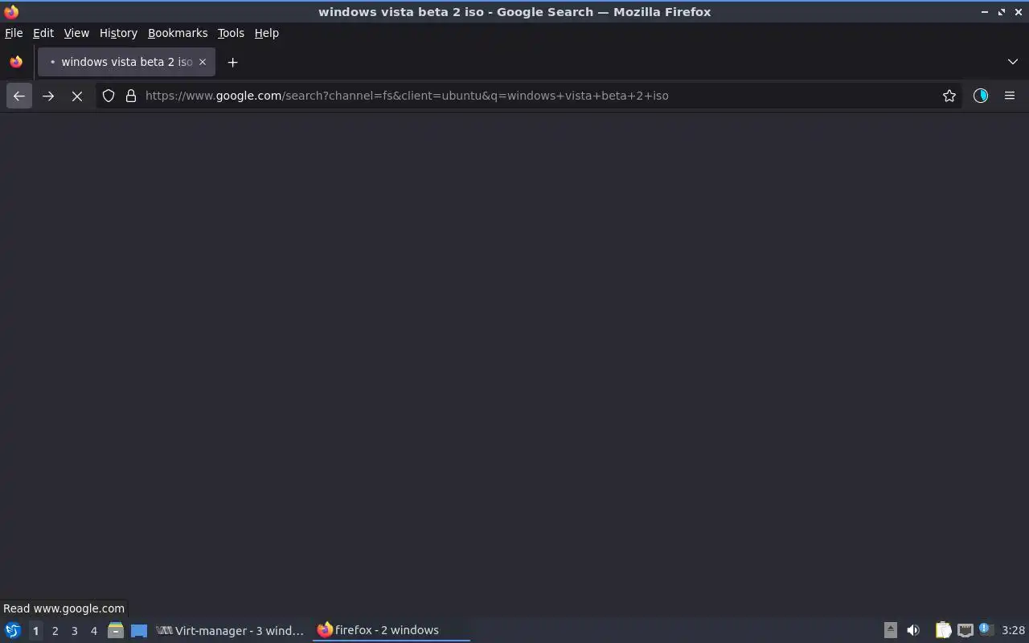Switch to workspace 4
Viewport: 1029px width, 643px height.
93,631
